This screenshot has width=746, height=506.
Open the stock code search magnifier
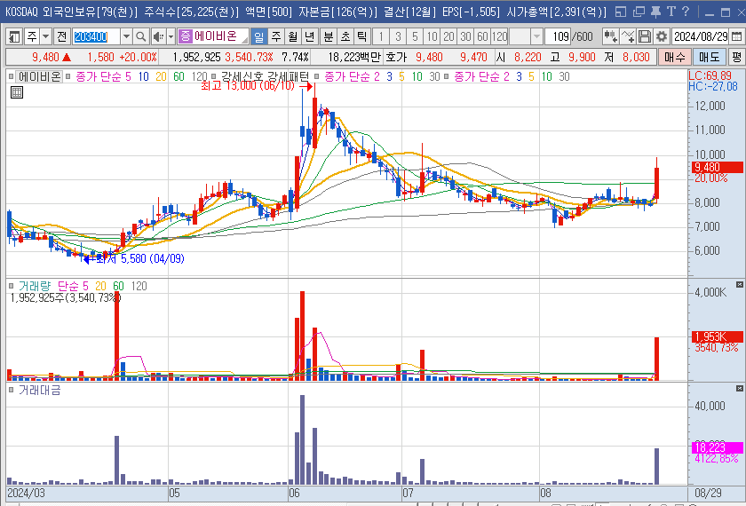click(x=140, y=36)
